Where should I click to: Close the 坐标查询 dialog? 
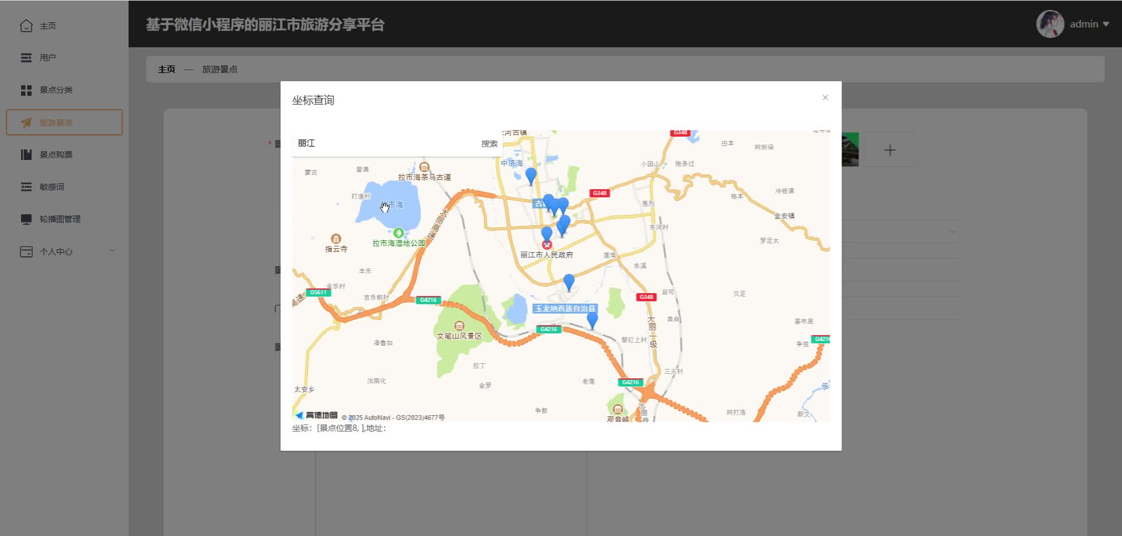click(x=825, y=98)
